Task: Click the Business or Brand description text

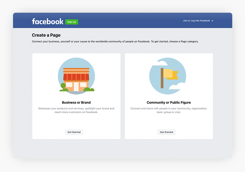Action: coord(76,110)
